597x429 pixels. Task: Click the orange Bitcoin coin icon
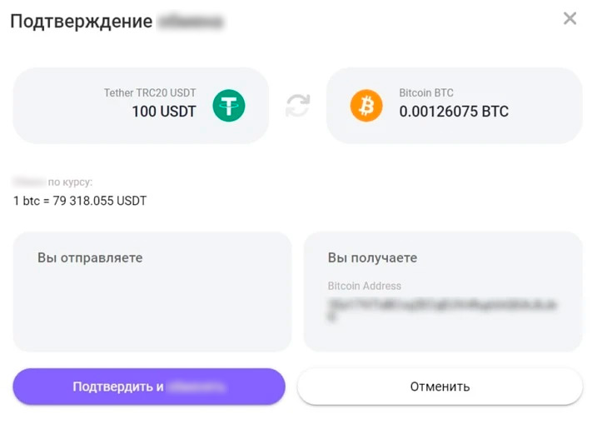pyautogui.click(x=366, y=106)
